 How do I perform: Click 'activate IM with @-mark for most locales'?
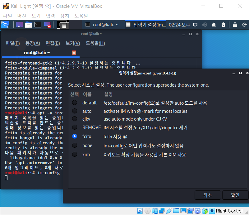(145, 111)
